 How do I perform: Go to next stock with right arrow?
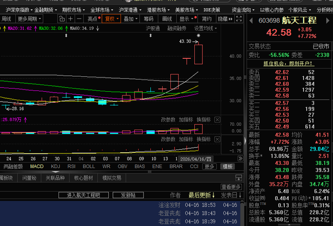click(328, 21)
